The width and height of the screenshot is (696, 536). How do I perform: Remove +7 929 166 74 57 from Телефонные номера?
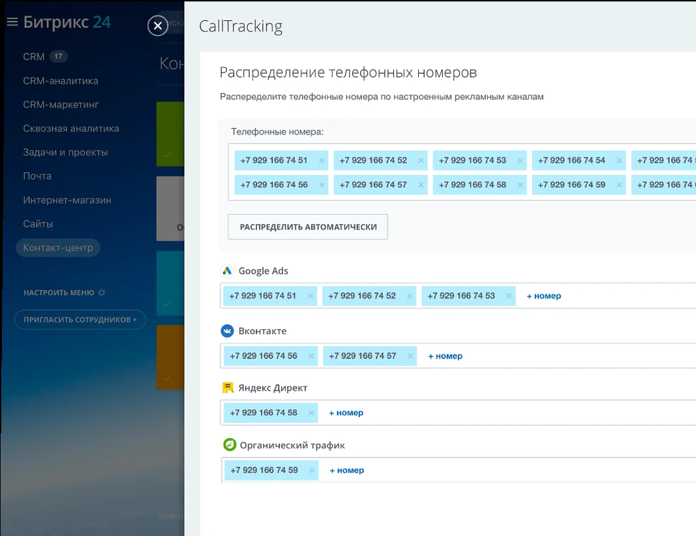point(421,185)
